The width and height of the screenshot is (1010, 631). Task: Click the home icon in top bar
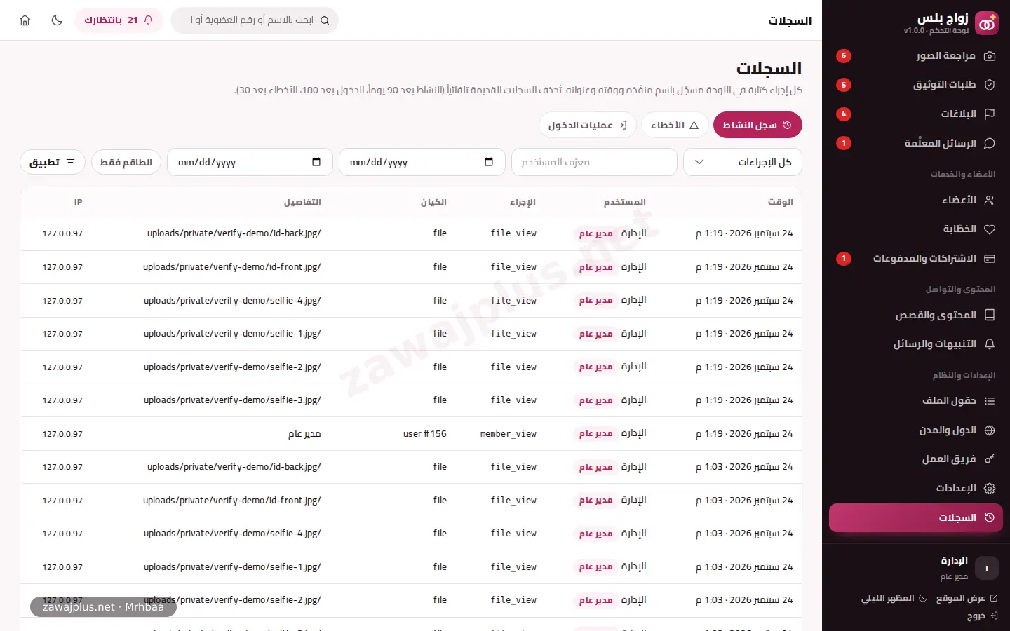[25, 20]
